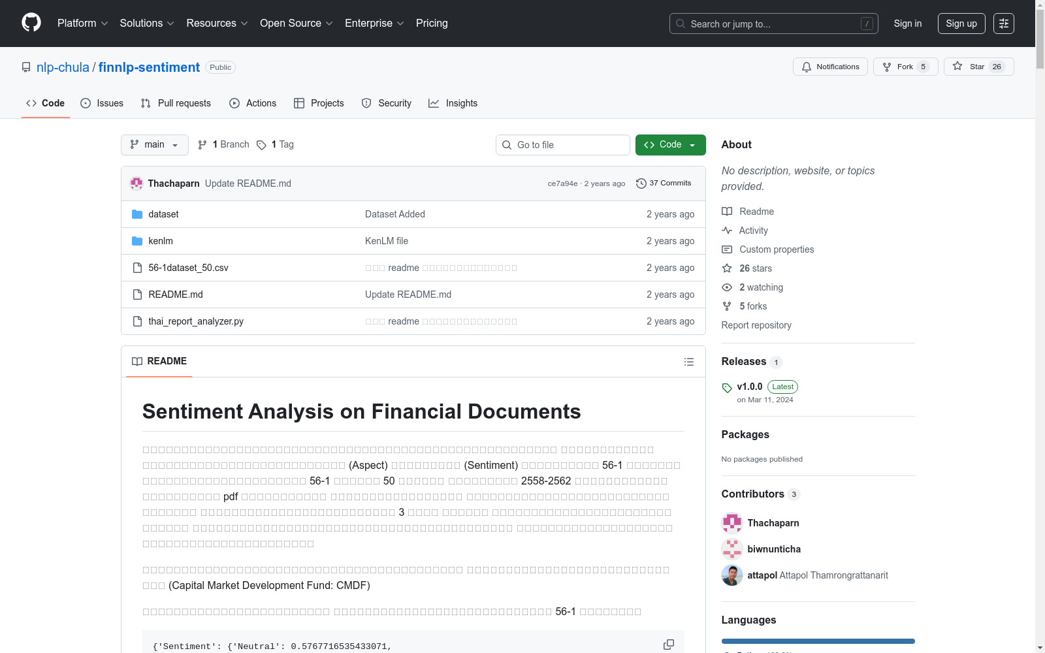View the 37 Commits history
Image resolution: width=1045 pixels, height=653 pixels.
coord(664,183)
